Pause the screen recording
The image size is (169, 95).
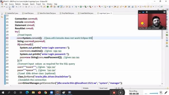(120, 93)
